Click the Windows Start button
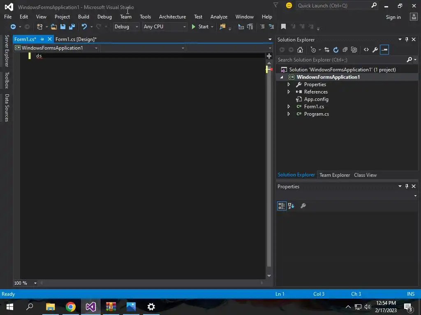The width and height of the screenshot is (421, 315). pyautogui.click(x=10, y=307)
